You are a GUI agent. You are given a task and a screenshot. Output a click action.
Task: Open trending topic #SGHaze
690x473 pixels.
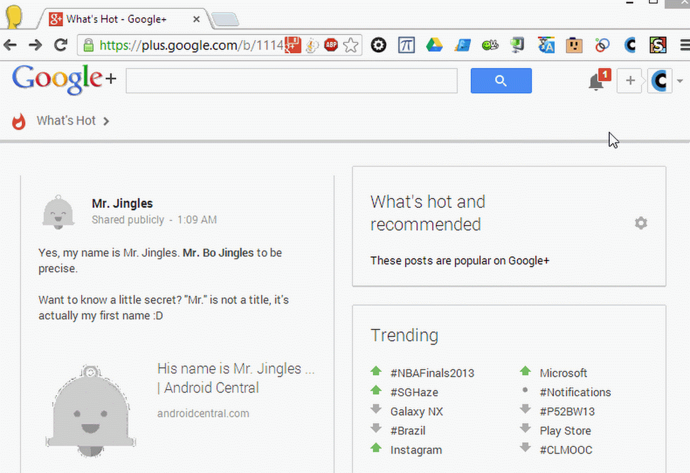click(414, 392)
